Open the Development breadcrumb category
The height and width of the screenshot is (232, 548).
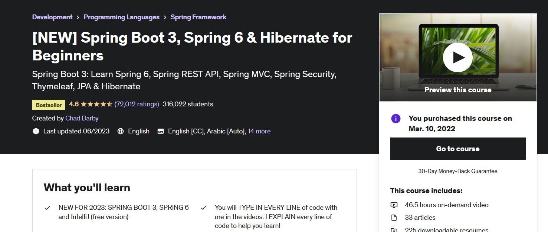[52, 17]
